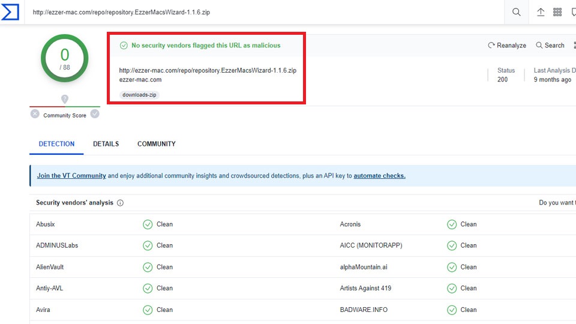
Task: Vote malicious with the X Community Score icon
Action: point(35,114)
